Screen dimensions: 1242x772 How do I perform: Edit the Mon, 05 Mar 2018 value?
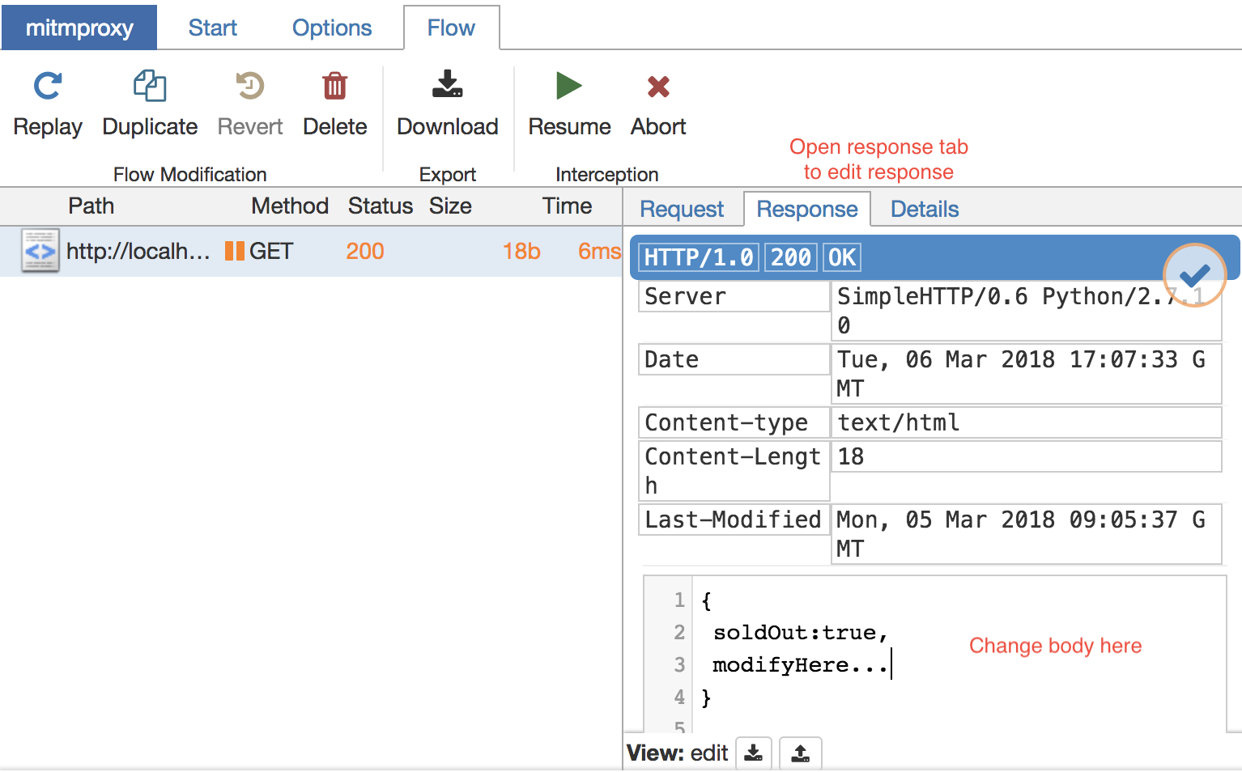coord(1026,534)
